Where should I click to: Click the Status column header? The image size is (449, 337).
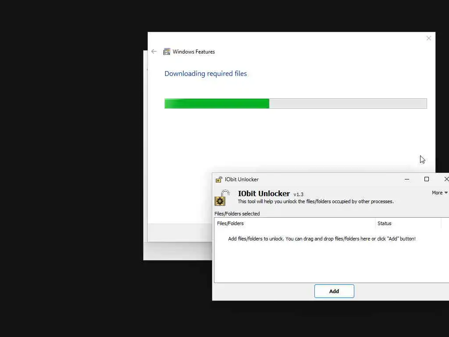pos(408,223)
